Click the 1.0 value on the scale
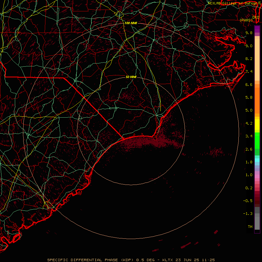This screenshot has width=262, height=262. (249, 175)
